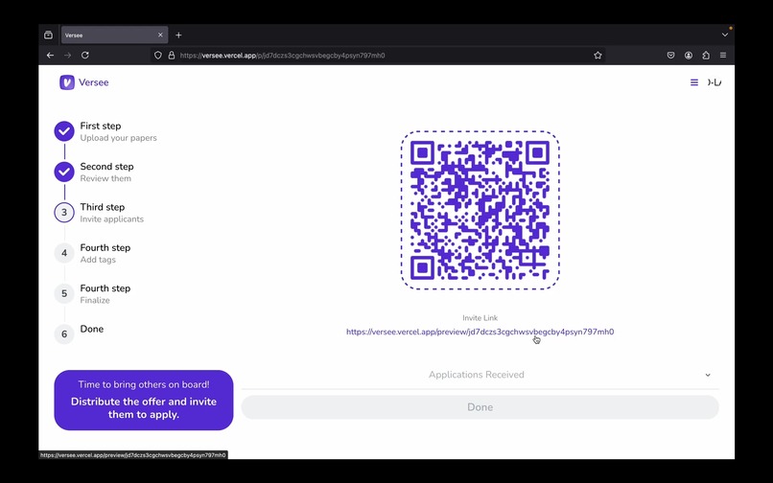Viewport: 773px width, 483px height.
Task: Open the extensions puzzle icon
Action: coord(706,56)
